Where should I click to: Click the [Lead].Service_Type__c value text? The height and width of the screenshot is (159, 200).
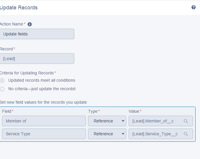(155, 134)
